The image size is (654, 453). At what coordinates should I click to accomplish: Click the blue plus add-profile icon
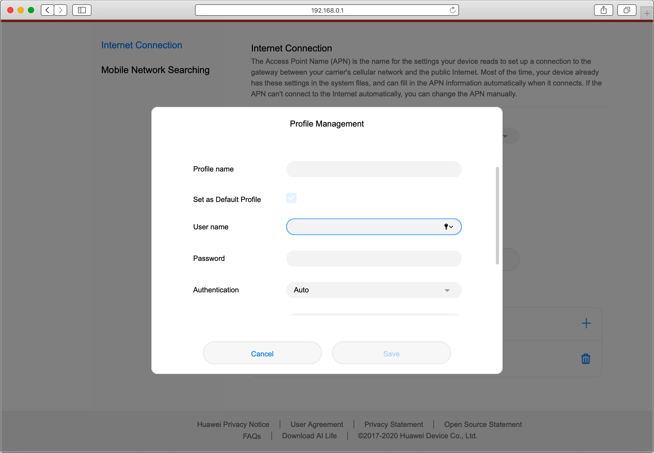tap(586, 323)
